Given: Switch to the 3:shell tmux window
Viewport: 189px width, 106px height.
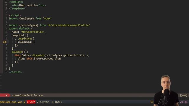Looking at the screenshot, I should tap(57, 102).
